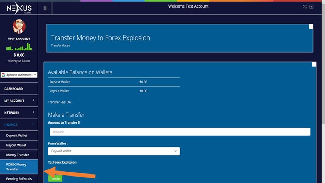Click the $ 0.00 payout balance text
Viewport: 325px width, 183px height.
[x=19, y=55]
